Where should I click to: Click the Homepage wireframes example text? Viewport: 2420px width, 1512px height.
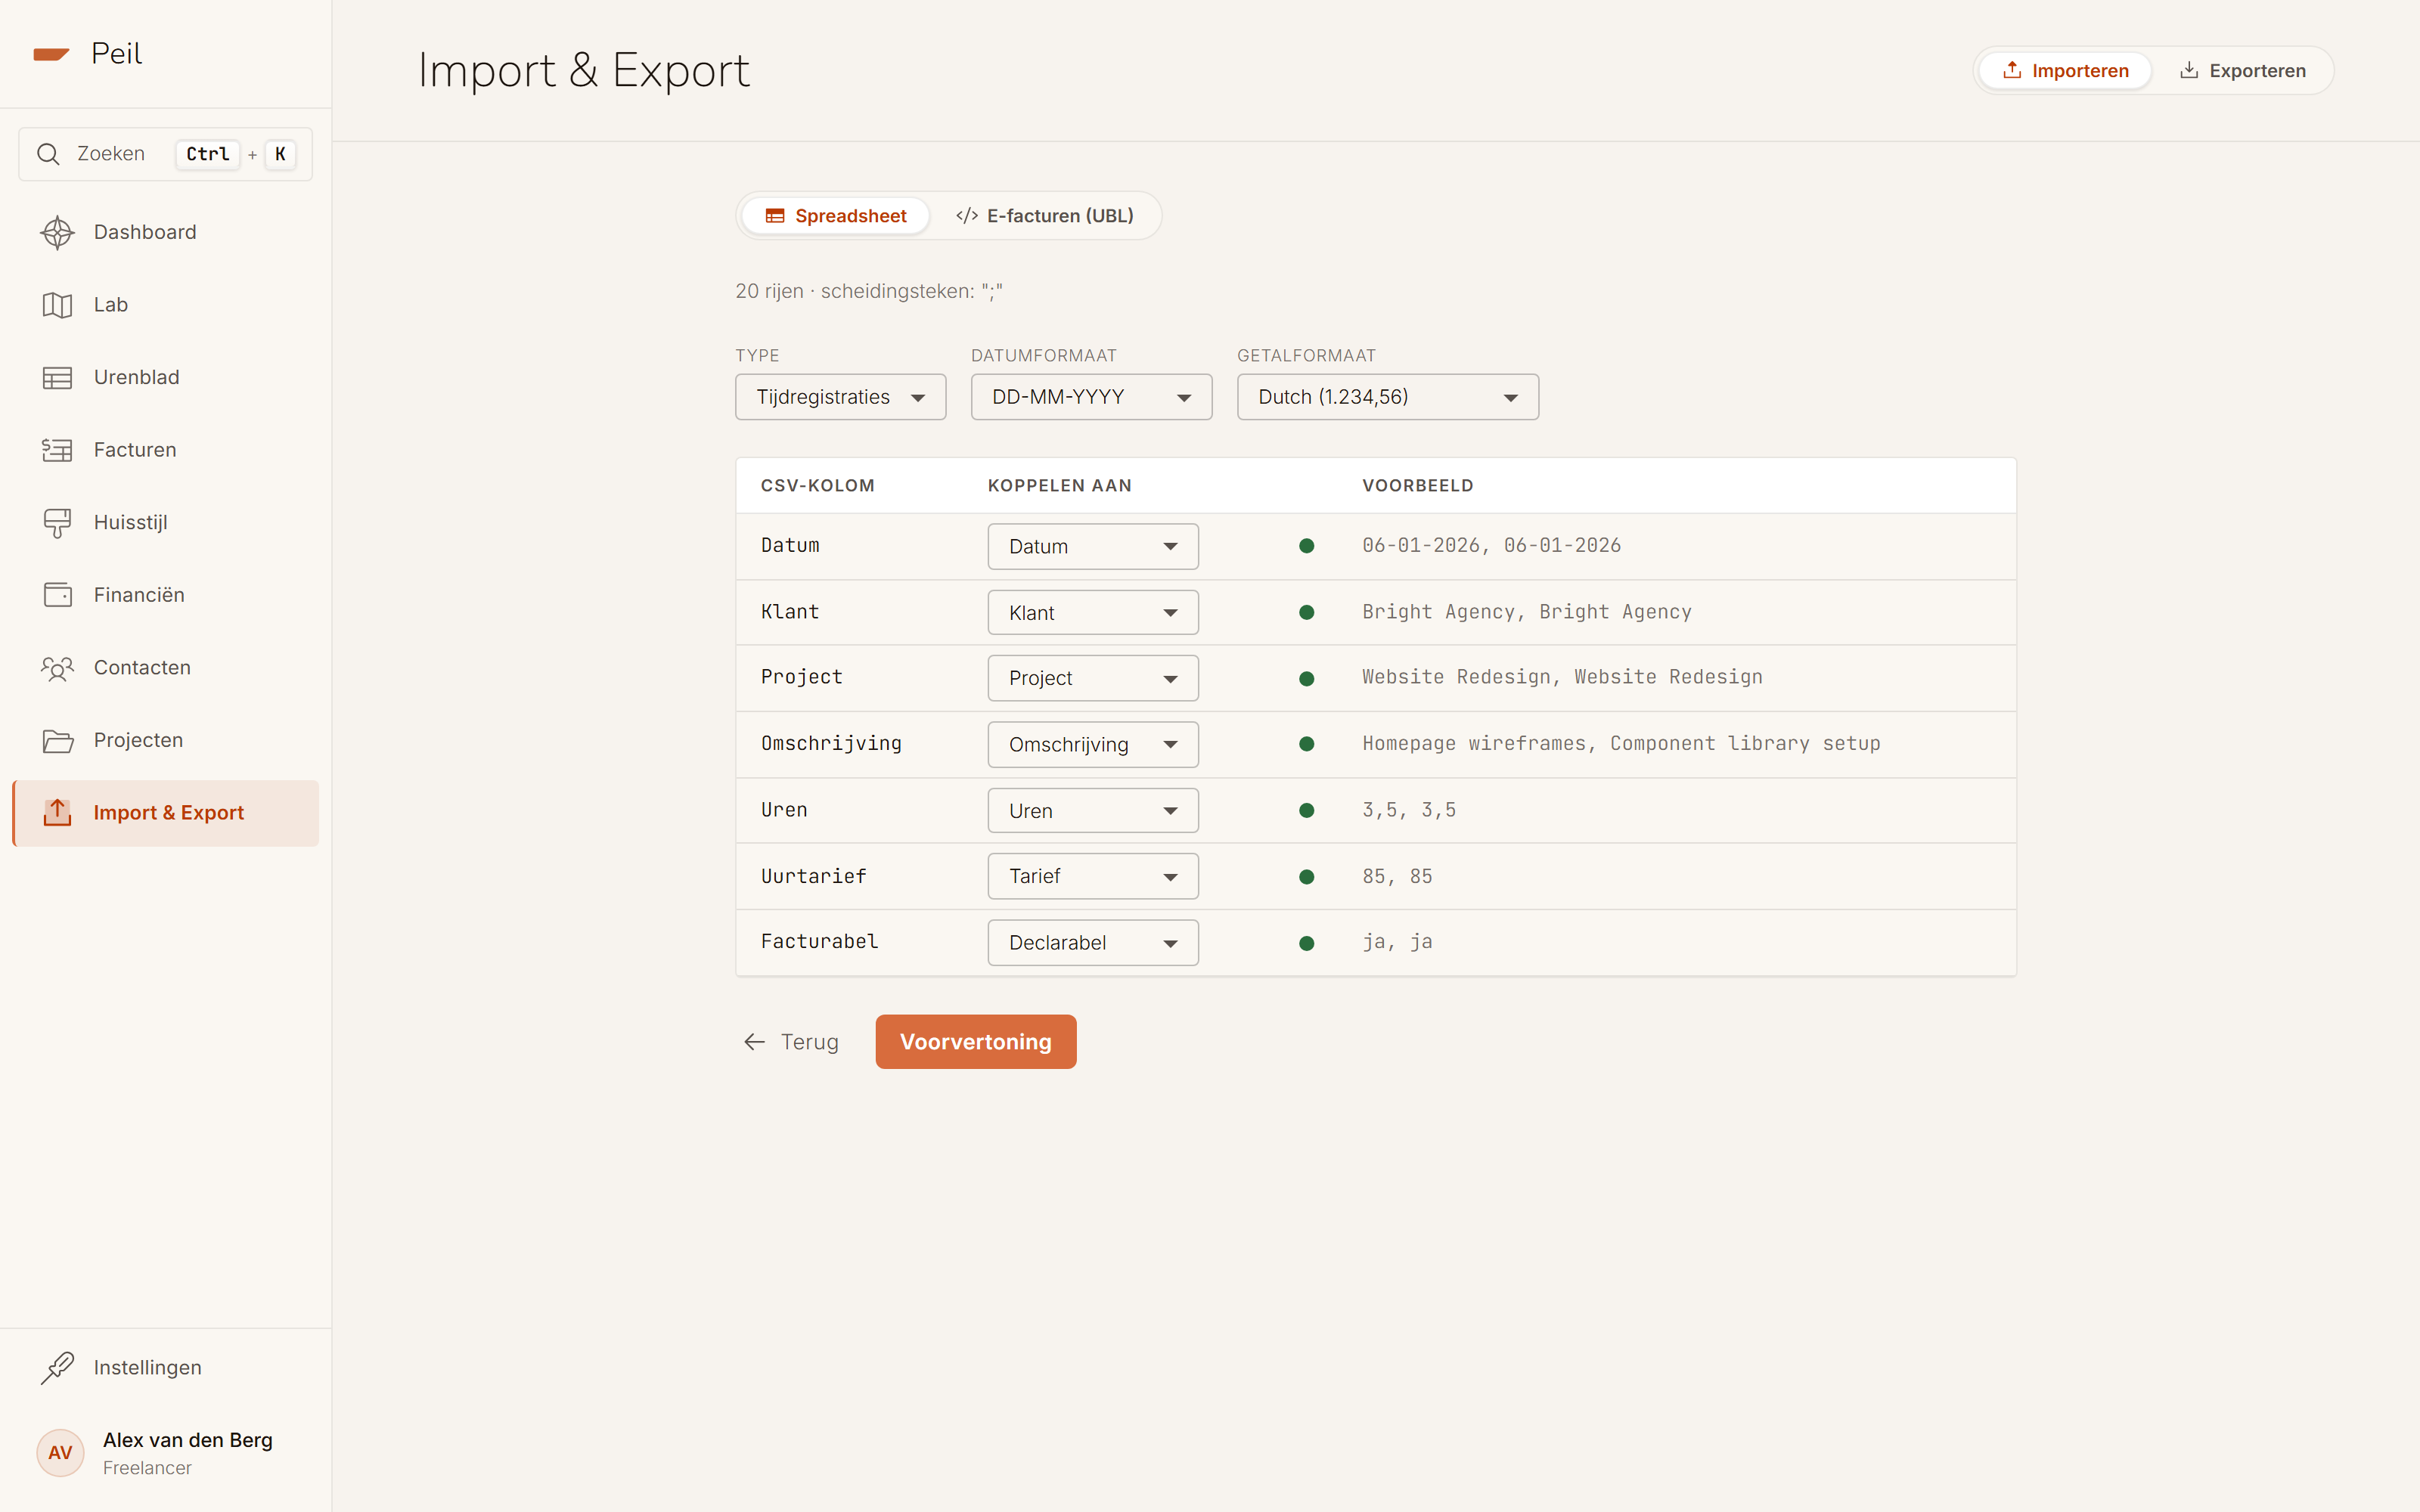coord(1621,744)
